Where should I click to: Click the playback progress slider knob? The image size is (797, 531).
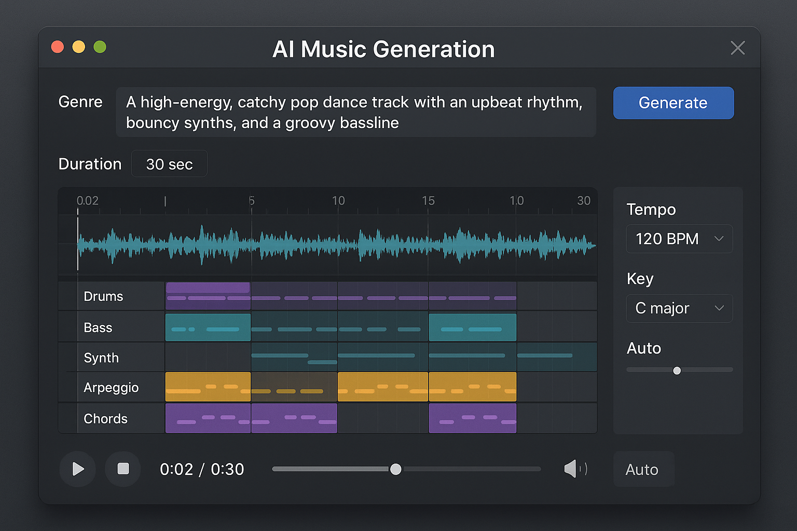coord(395,469)
